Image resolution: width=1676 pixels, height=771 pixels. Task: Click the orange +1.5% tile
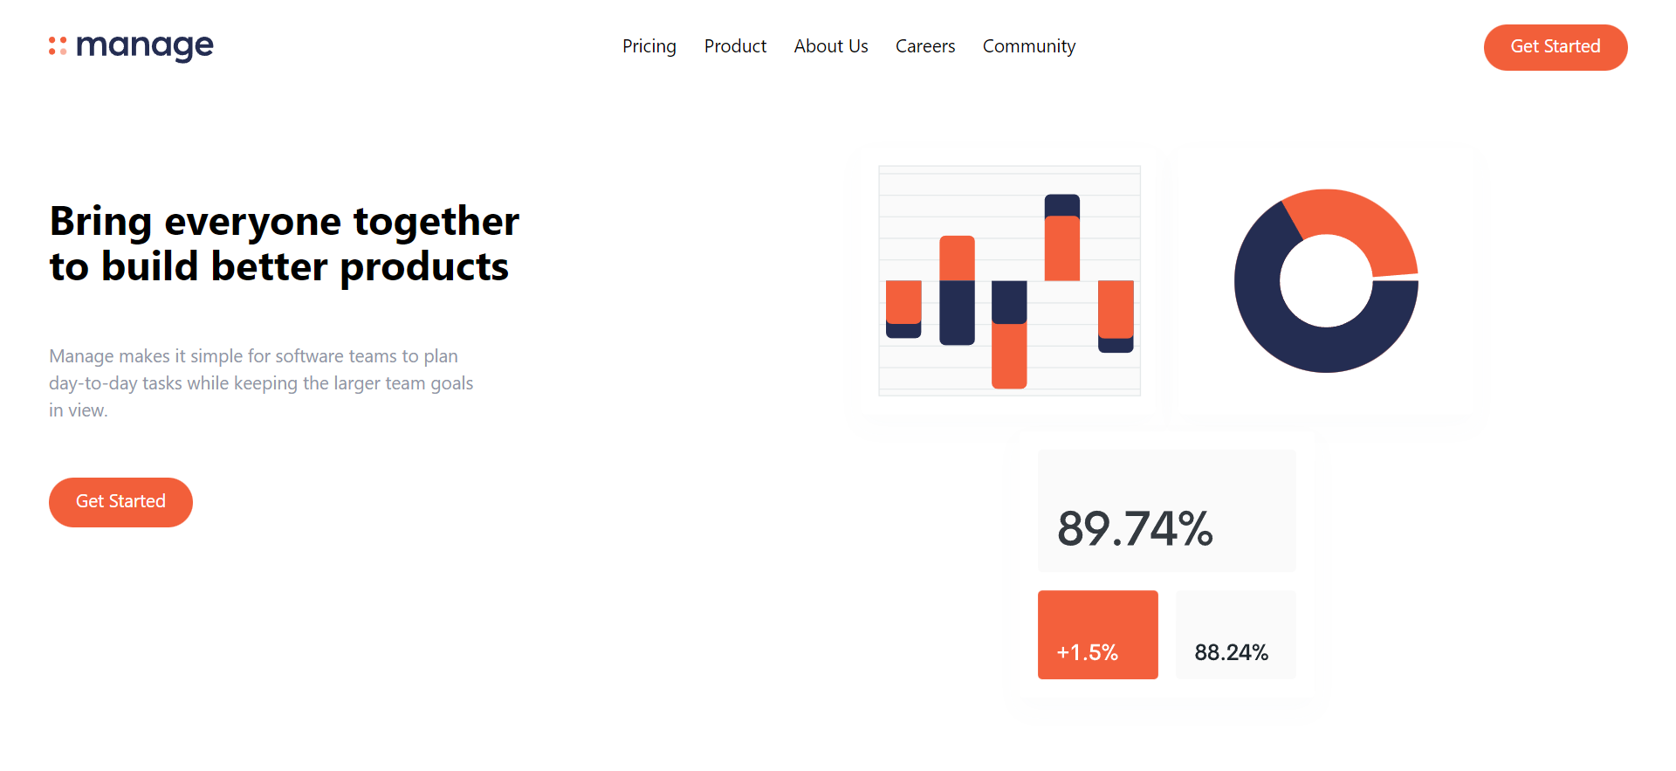(x=1097, y=635)
